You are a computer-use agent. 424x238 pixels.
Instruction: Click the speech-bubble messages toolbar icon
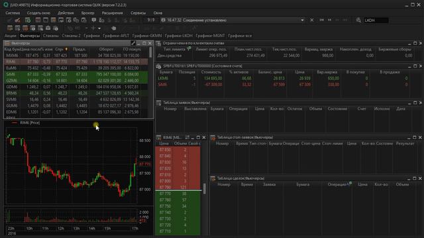point(94,20)
